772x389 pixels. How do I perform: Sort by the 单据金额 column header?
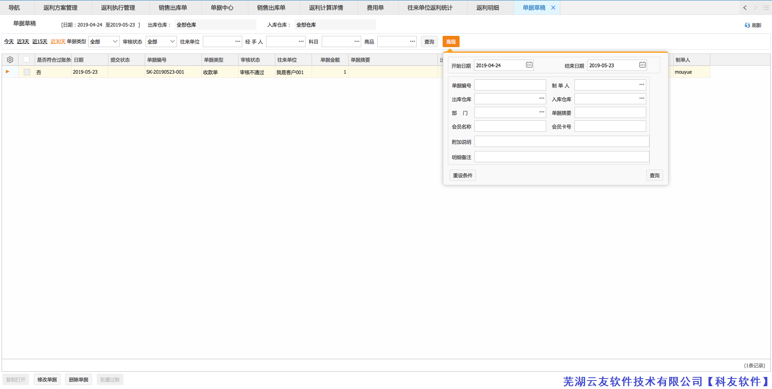pyautogui.click(x=330, y=60)
